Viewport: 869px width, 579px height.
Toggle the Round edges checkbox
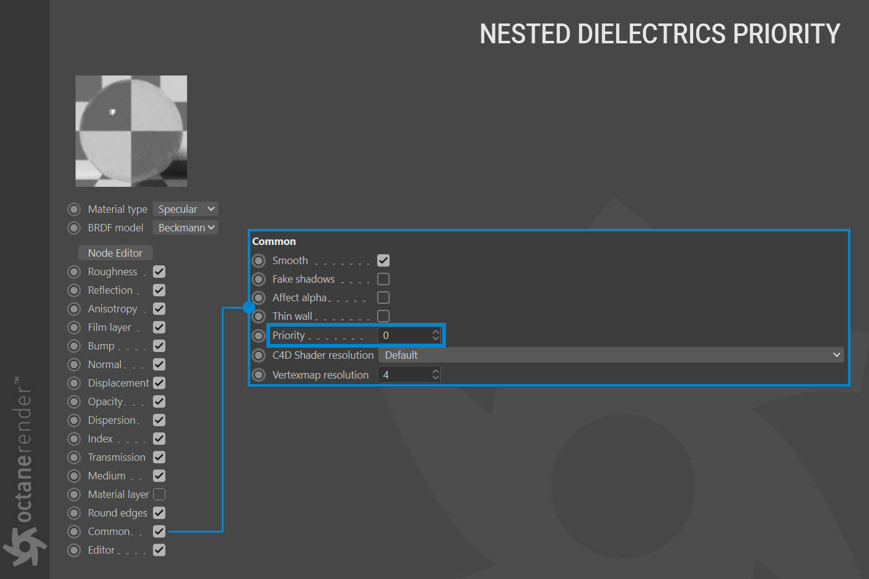pos(159,513)
